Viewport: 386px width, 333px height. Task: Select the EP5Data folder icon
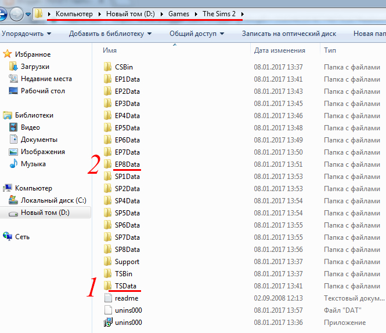(107, 128)
